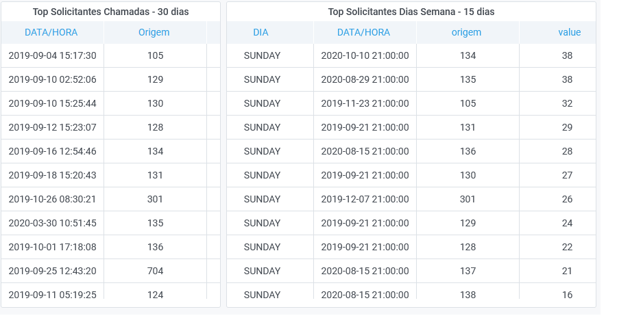
Task: Select origem cell 137 in right table
Action: click(x=468, y=271)
